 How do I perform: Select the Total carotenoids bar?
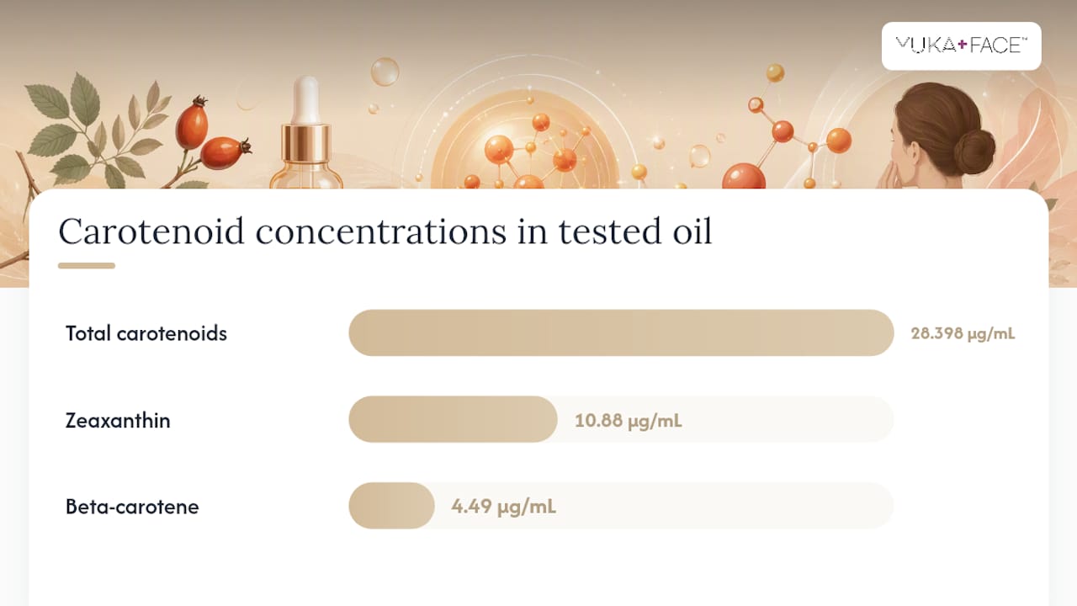tap(621, 332)
